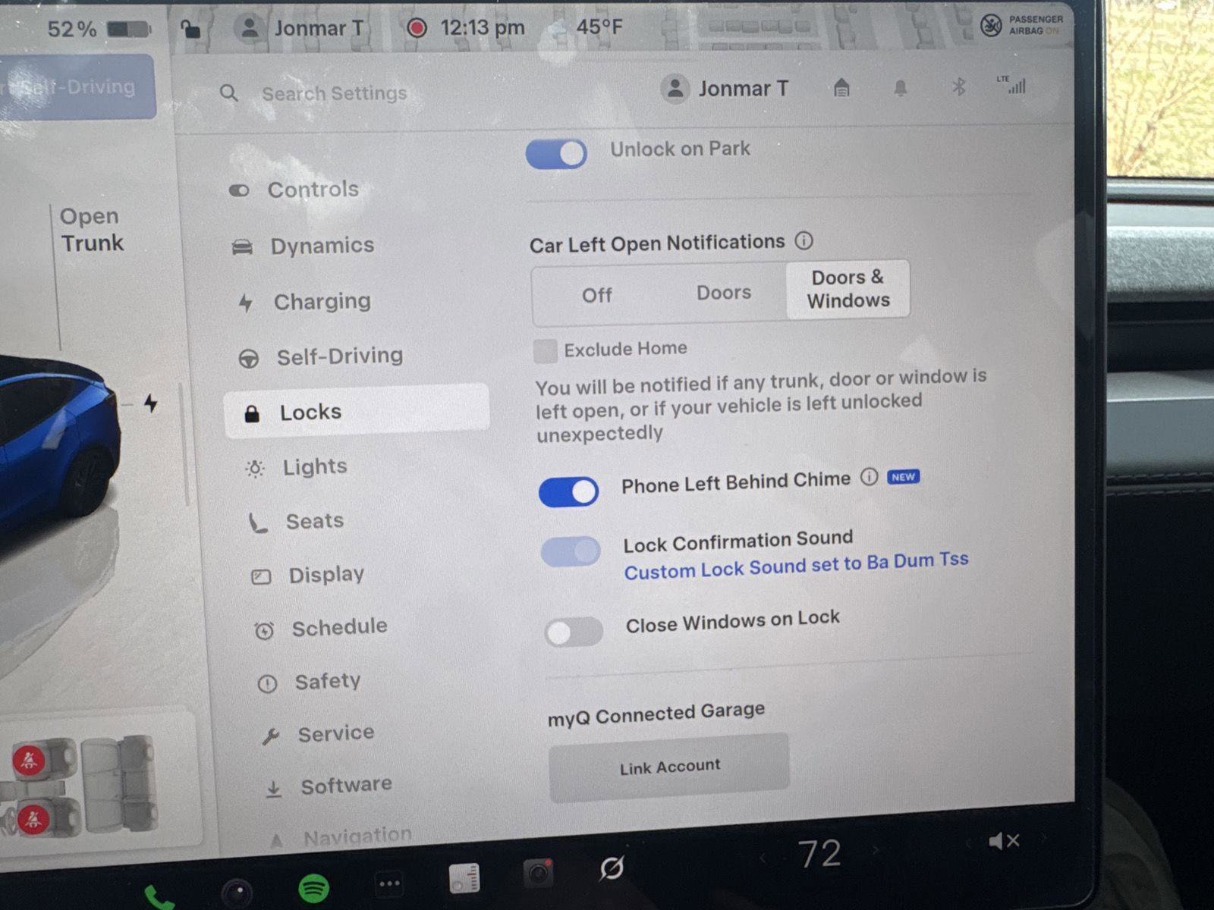
Task: Open the Custom Lock Sound link
Action: 795,565
